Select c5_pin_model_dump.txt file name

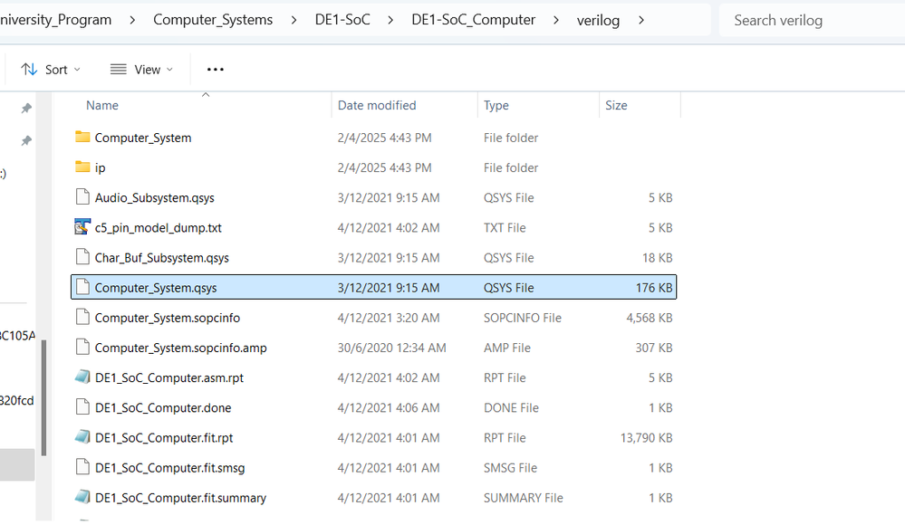click(x=159, y=228)
